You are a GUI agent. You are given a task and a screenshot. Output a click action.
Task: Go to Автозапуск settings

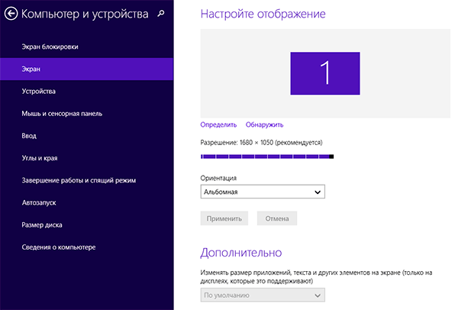(40, 203)
